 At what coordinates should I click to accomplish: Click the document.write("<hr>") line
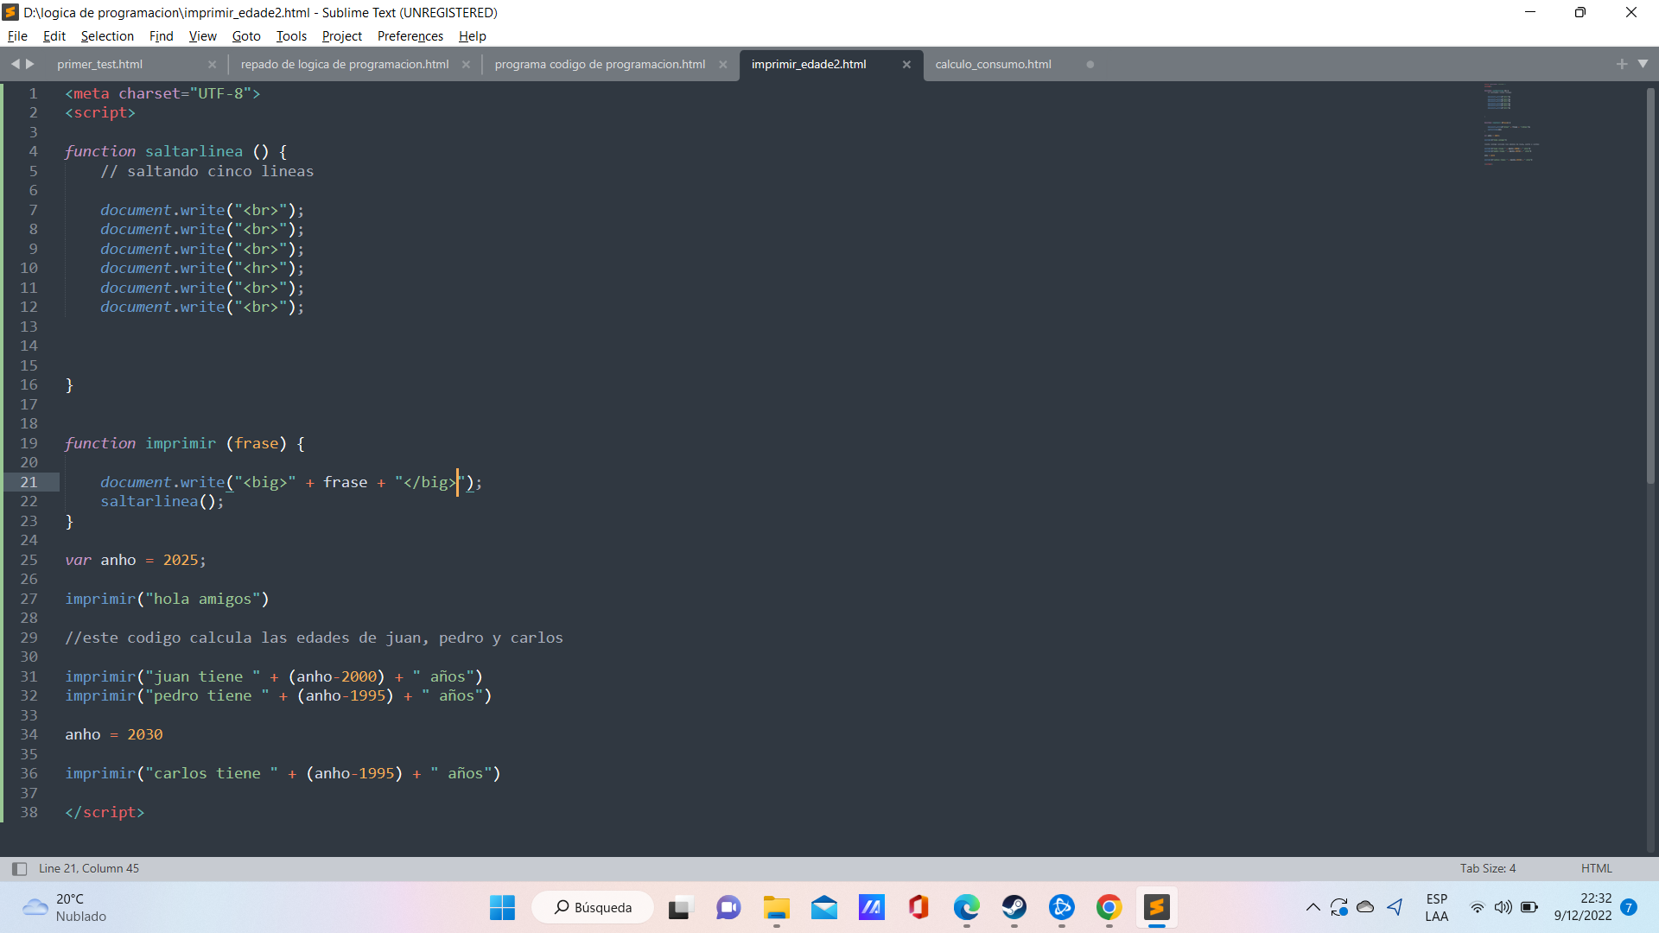(202, 268)
